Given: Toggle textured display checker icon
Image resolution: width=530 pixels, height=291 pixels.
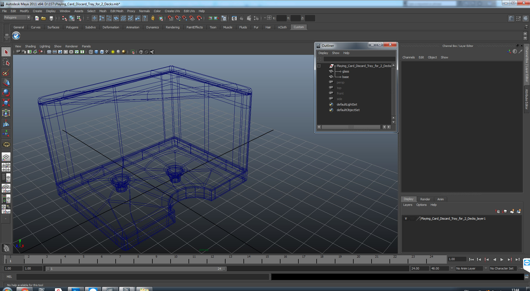Looking at the screenshot, I should tap(107, 52).
